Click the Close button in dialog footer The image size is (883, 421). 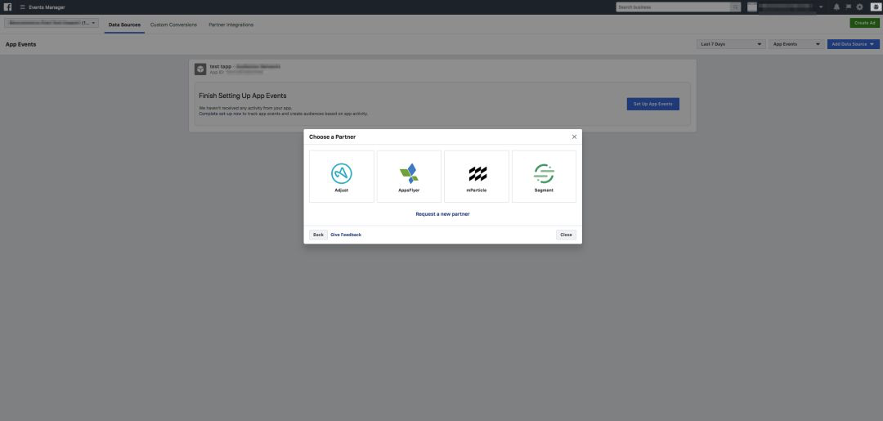tap(566, 235)
